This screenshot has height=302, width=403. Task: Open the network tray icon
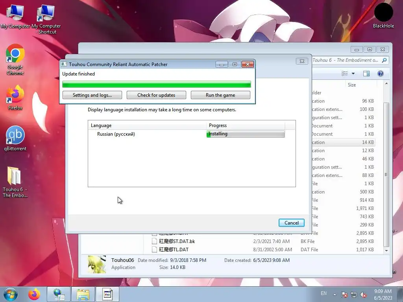coord(354,295)
